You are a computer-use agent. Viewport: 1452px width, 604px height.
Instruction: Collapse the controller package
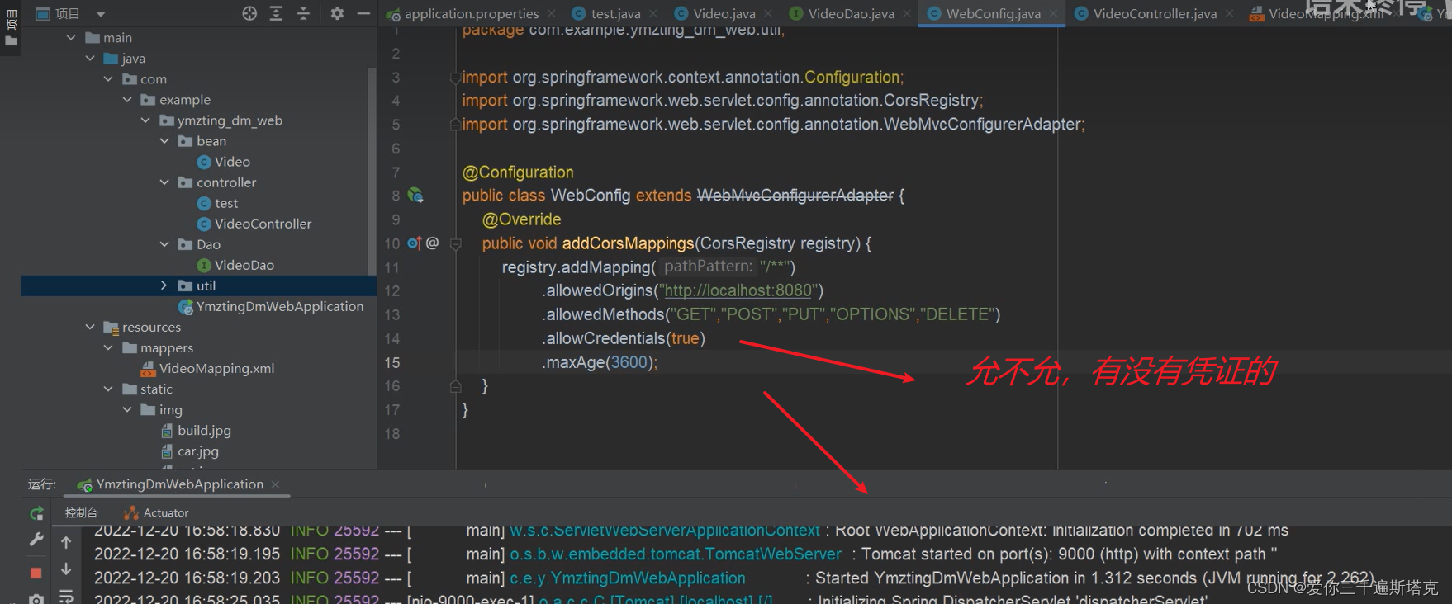(x=164, y=182)
